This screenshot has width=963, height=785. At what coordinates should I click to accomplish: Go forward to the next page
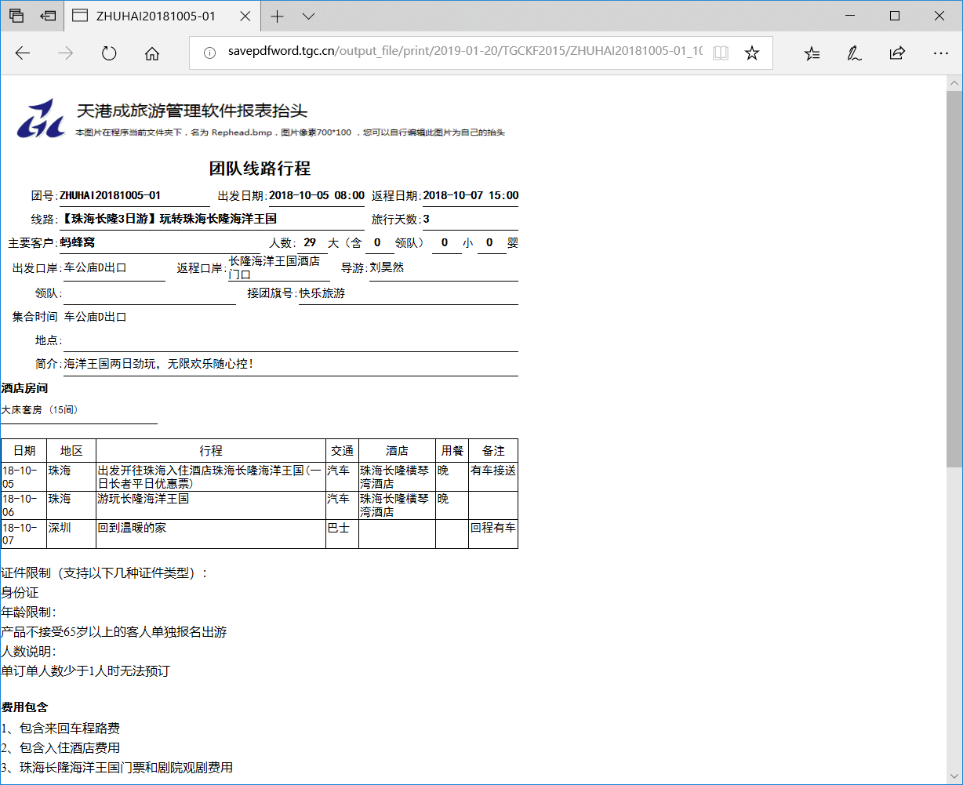click(66, 53)
